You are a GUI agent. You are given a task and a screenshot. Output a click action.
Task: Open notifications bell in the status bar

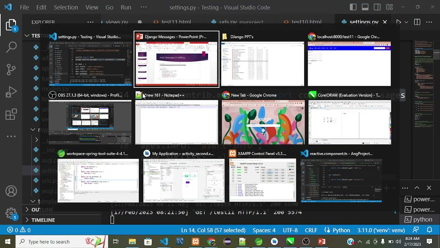(x=429, y=230)
